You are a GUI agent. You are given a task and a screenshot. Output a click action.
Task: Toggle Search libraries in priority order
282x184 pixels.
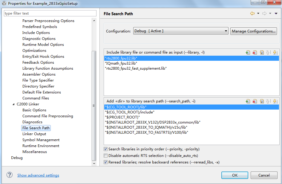106,149
